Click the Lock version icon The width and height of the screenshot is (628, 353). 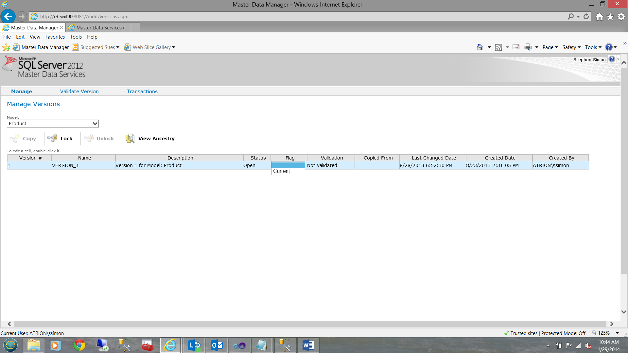tap(52, 138)
